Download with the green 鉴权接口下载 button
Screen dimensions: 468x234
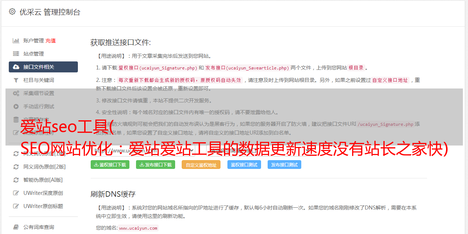point(110,165)
